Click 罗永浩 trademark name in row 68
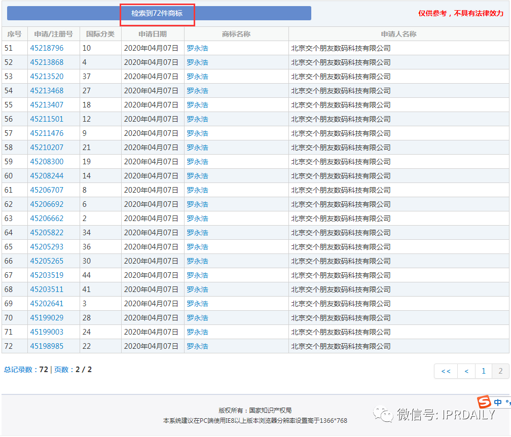This screenshot has height=437, width=511. (x=198, y=289)
